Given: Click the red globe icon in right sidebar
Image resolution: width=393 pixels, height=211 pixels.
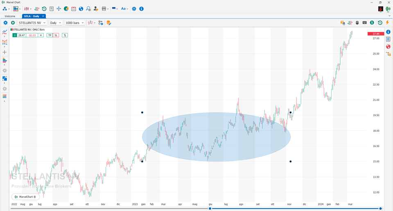Looking at the screenshot, I should 388,47.
